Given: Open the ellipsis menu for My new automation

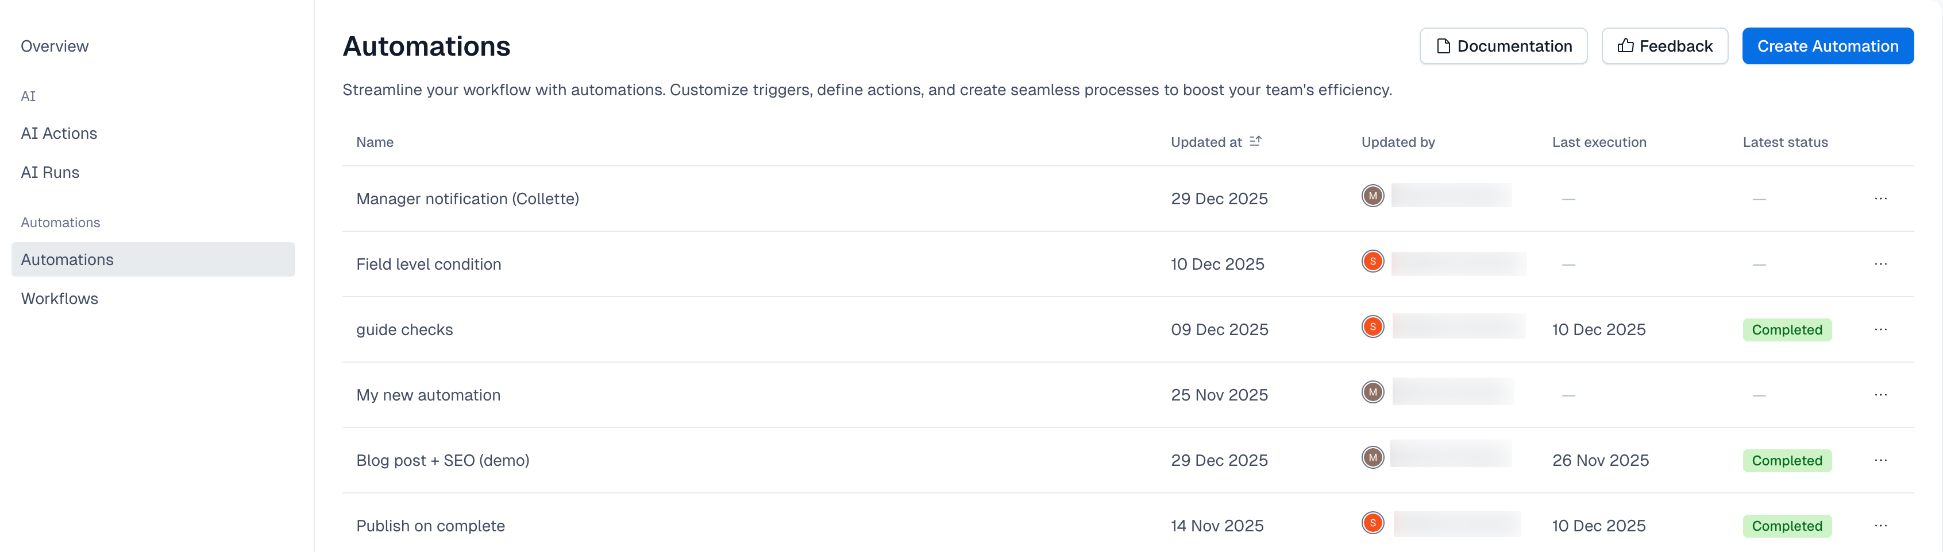Looking at the screenshot, I should pos(1880,395).
